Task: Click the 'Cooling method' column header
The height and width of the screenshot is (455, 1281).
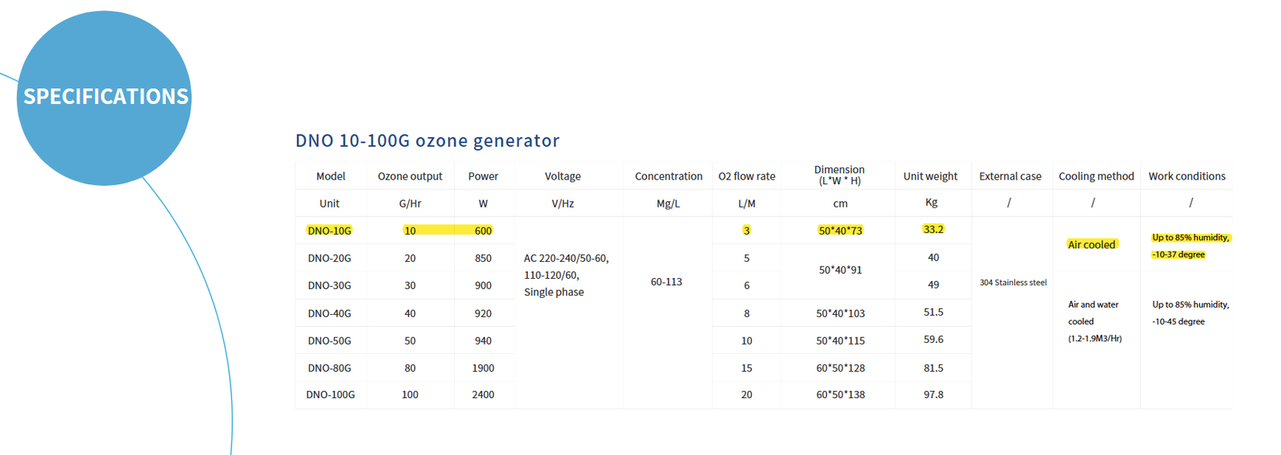Action: pos(1096,176)
